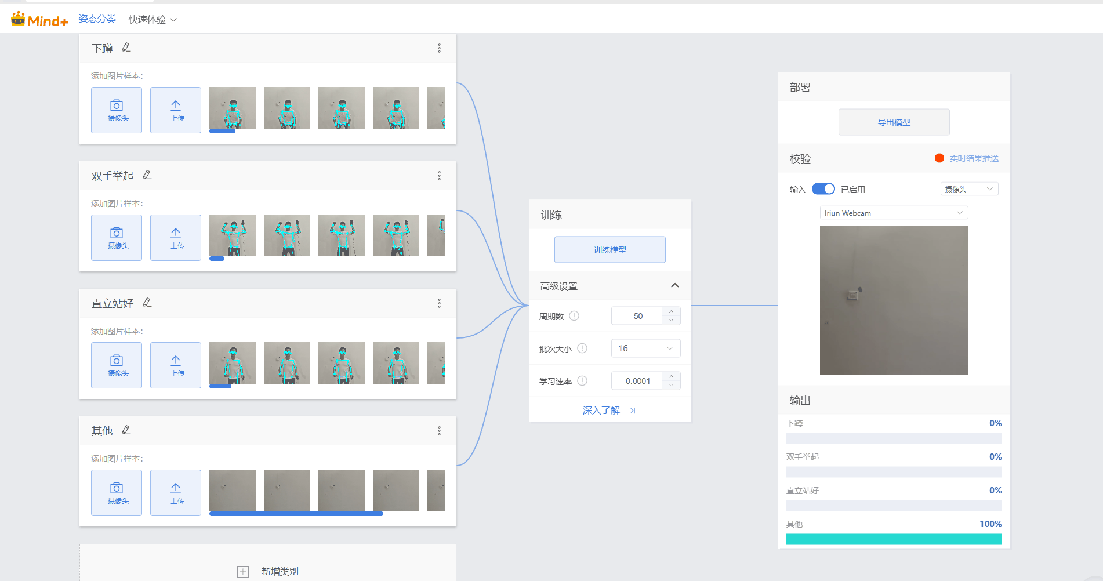The height and width of the screenshot is (581, 1103).
Task: Click the first sample thumbnail under 下蹲
Action: click(x=232, y=108)
